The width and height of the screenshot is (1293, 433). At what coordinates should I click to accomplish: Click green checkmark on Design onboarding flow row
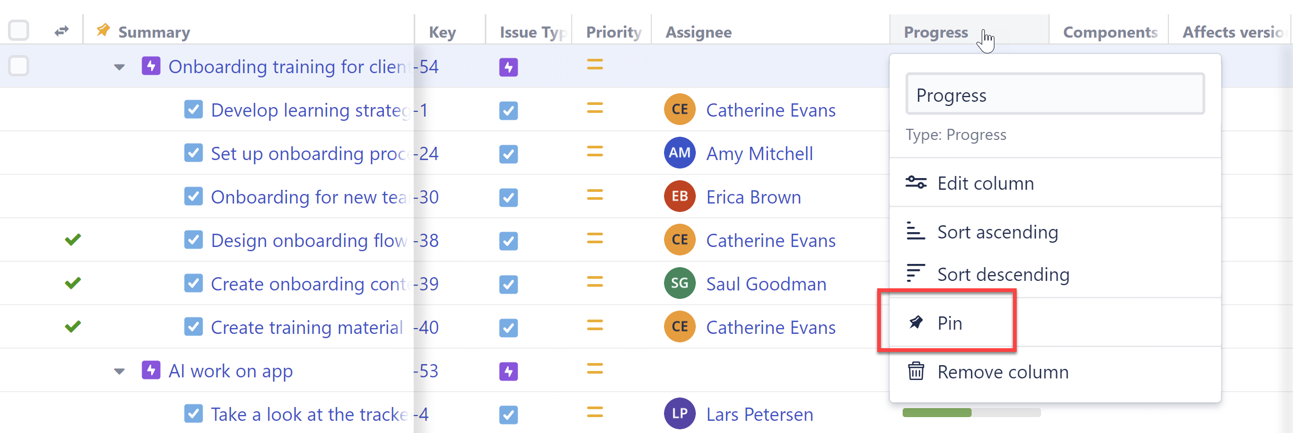pyautogui.click(x=73, y=240)
